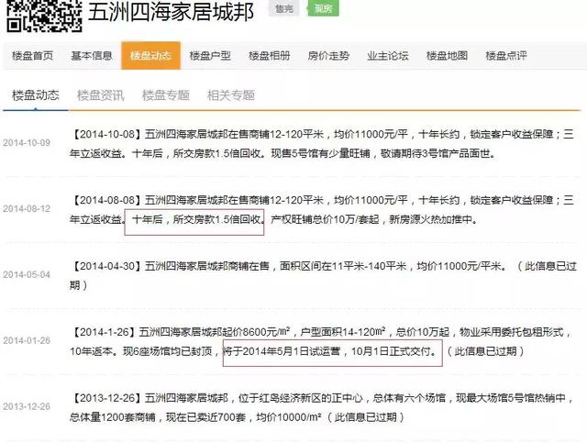
Task: Switch to the 楼盘点评 tab
Action: 506,56
